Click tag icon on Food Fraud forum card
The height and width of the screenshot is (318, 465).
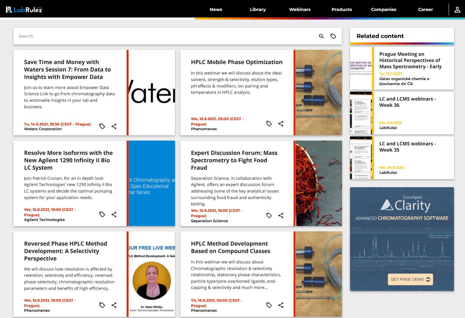(x=269, y=216)
